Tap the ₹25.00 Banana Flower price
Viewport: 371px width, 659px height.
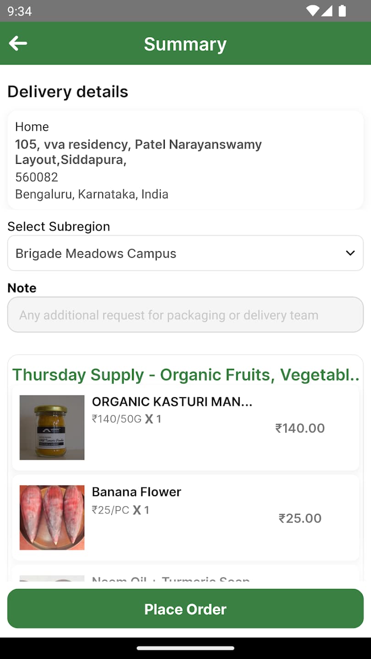coord(300,518)
